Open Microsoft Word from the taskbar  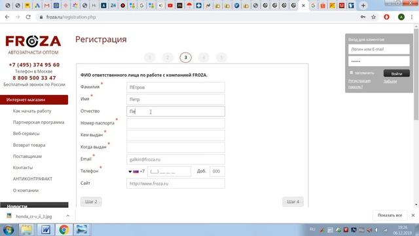[x=46, y=230]
